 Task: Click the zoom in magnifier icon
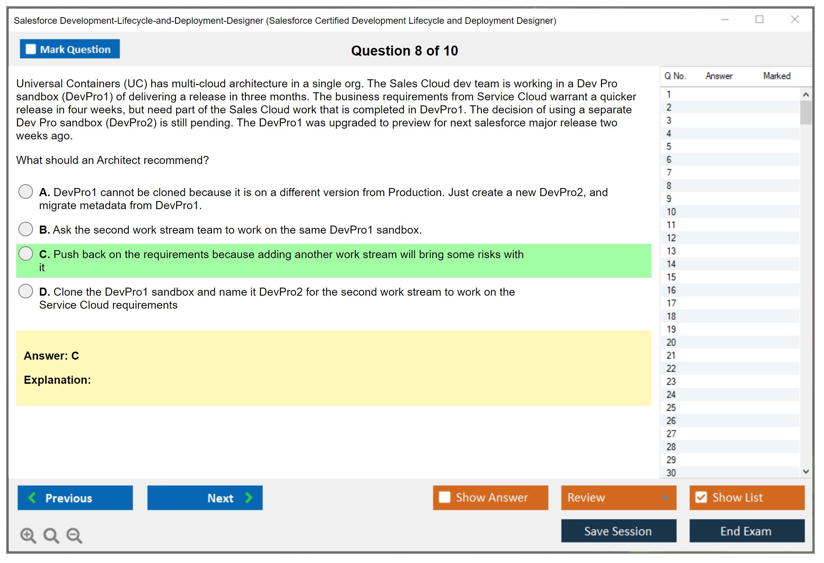[x=28, y=535]
